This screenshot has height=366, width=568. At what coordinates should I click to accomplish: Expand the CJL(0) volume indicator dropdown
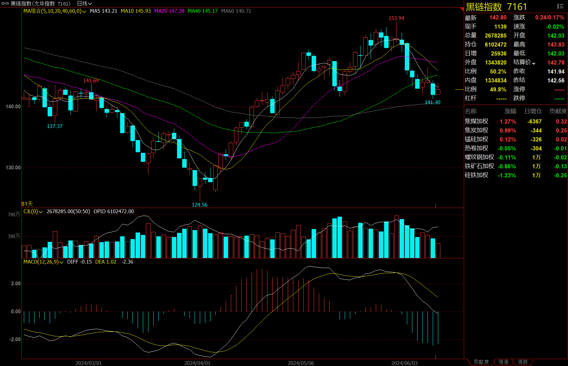point(41,212)
